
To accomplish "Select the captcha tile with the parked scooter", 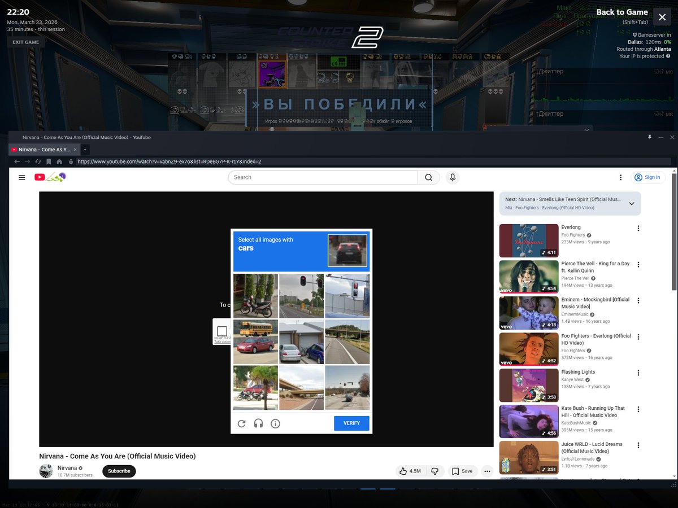I will pos(255,296).
